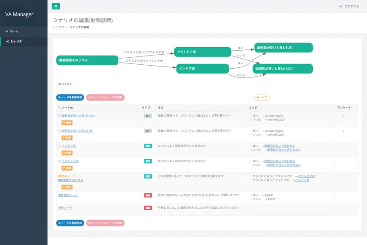This screenshot has width=367, height=245.
Task: Select シナリオ in the left sidebar
Action: (x=16, y=42)
